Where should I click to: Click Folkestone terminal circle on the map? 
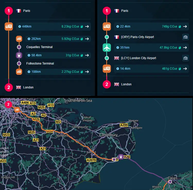(114, 159)
